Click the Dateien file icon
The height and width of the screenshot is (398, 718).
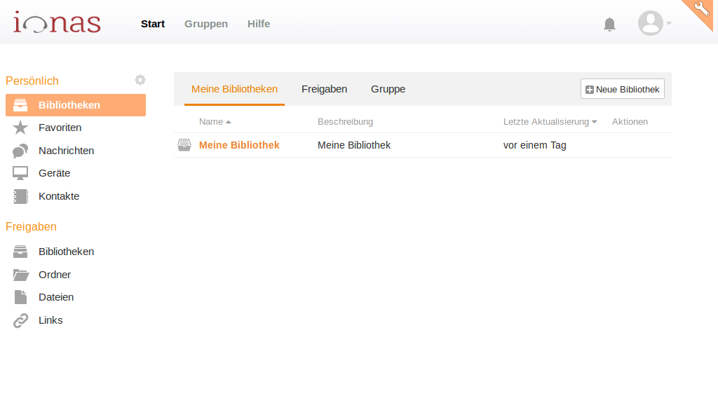click(x=20, y=297)
